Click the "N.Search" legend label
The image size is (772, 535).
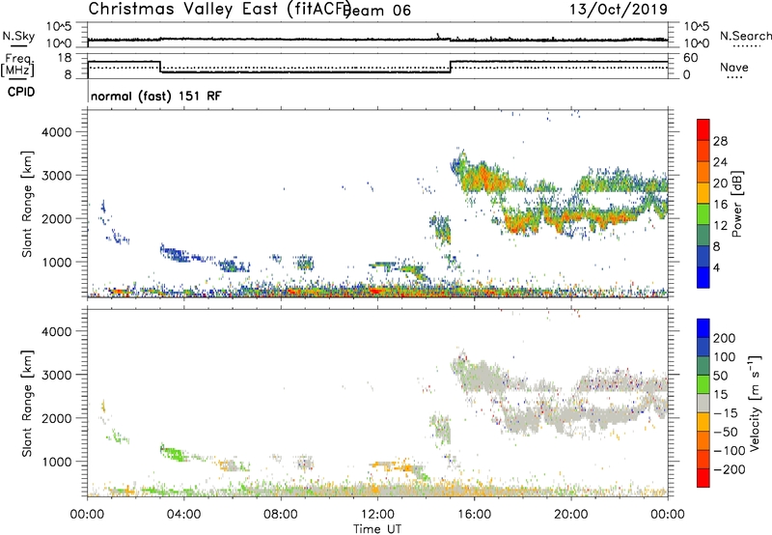(x=745, y=36)
